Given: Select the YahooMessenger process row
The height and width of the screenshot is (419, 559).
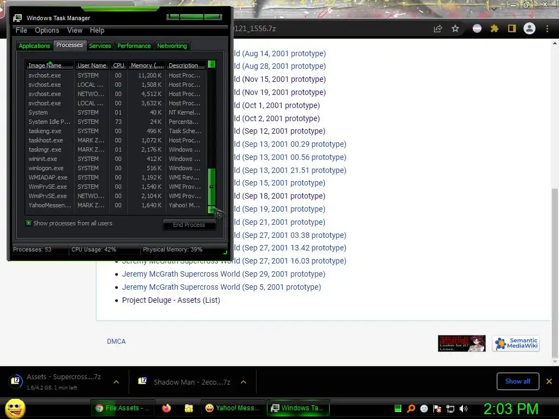Looking at the screenshot, I should (x=116, y=205).
